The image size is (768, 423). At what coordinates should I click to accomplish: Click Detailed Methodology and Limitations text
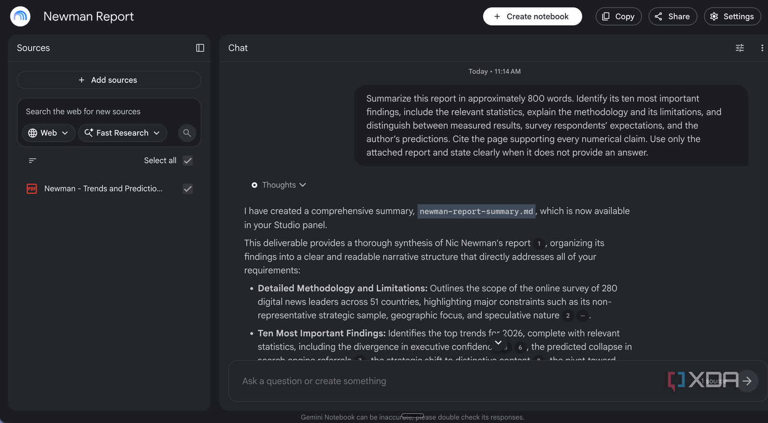(x=343, y=288)
